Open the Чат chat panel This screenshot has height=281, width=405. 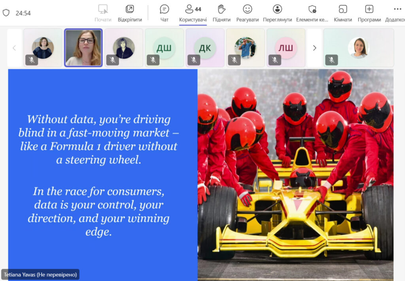[164, 13]
